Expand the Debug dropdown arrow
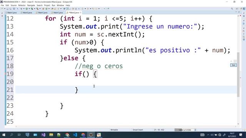 click(x=24, y=9)
